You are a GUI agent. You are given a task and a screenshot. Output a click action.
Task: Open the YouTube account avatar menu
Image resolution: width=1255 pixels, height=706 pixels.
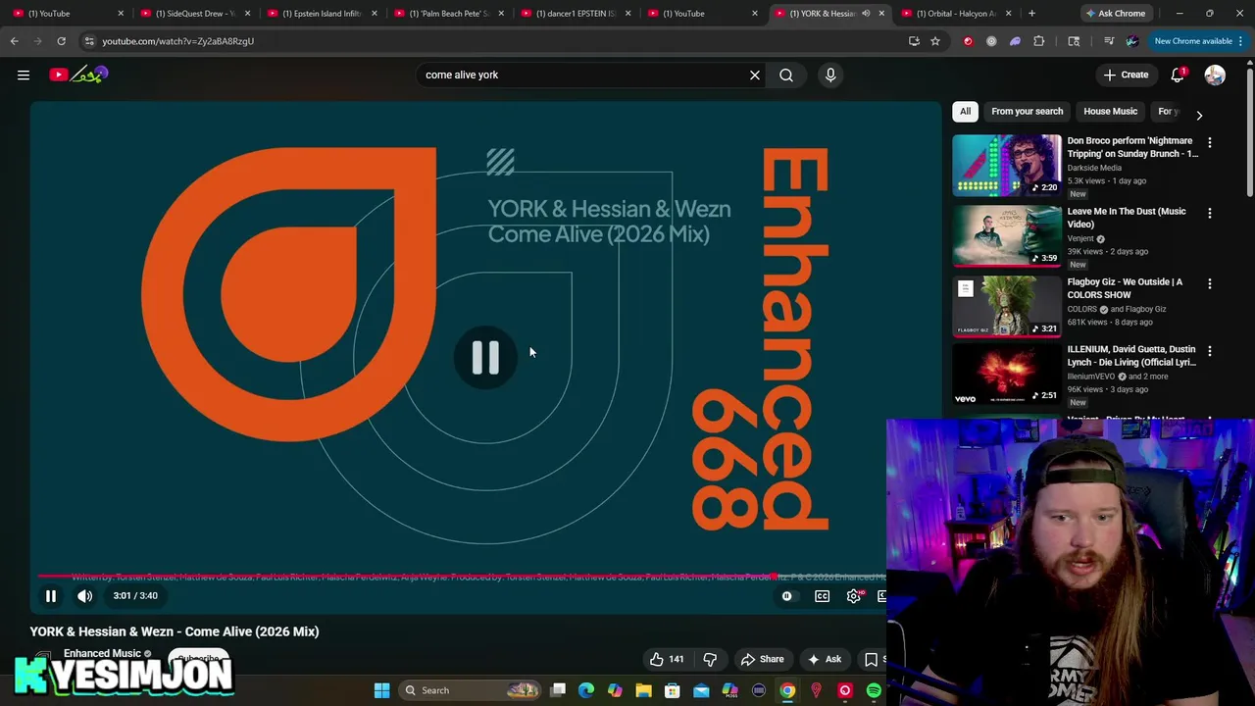[x=1215, y=75]
